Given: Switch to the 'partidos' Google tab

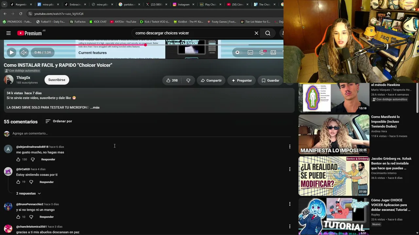Looking at the screenshot, I should point(129,5).
